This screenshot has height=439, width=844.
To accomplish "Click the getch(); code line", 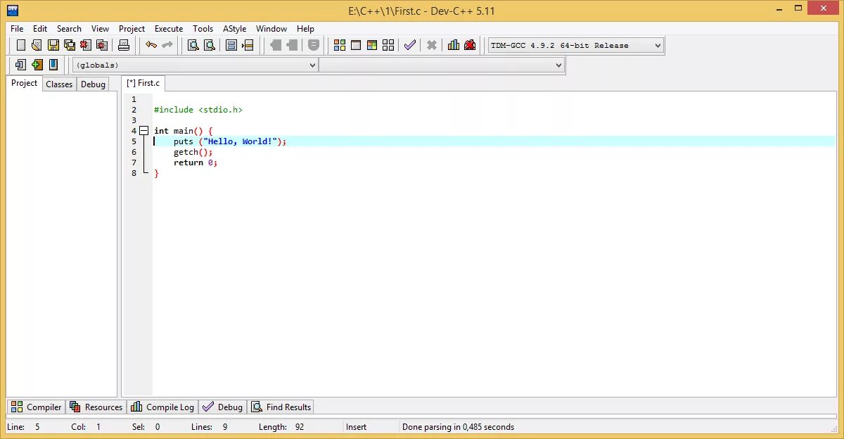I will 193,152.
